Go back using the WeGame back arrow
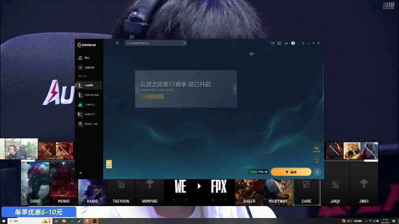The width and height of the screenshot is (399, 224). 110,43
